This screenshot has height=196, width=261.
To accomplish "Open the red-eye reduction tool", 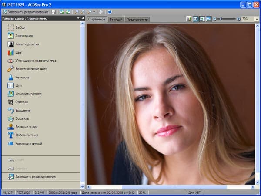I will [x=32, y=61].
